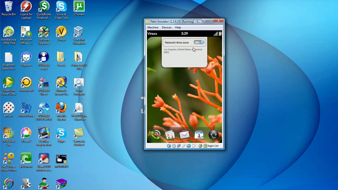Select Heads folder on desktop
This screenshot has width=338, height=190.
click(61, 59)
